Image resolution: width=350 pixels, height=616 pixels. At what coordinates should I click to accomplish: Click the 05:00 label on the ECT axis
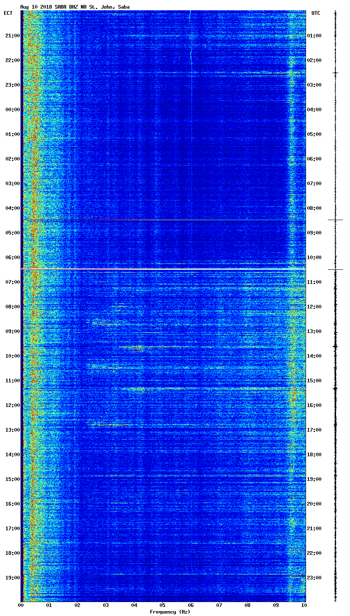pyautogui.click(x=13, y=233)
